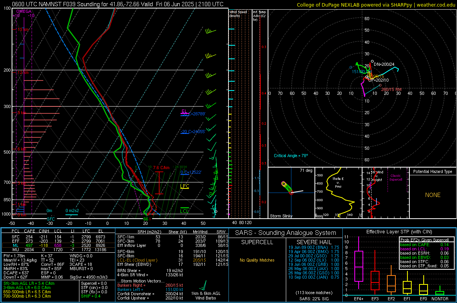
Task: Select the 260/15 RM storm motion marker
Action: pyautogui.click(x=391, y=89)
